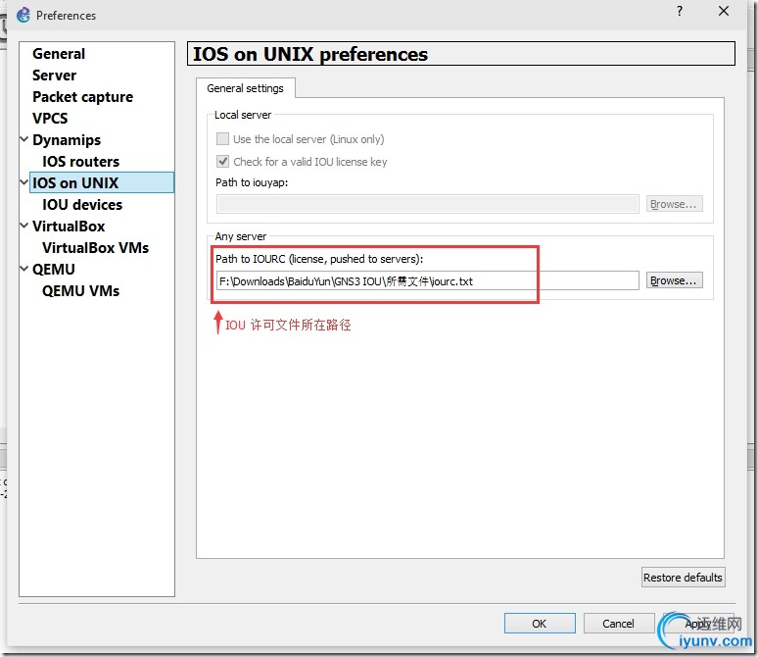Viewport: 758px width, 657px height.
Task: Confirm preferences with OK
Action: (x=540, y=624)
